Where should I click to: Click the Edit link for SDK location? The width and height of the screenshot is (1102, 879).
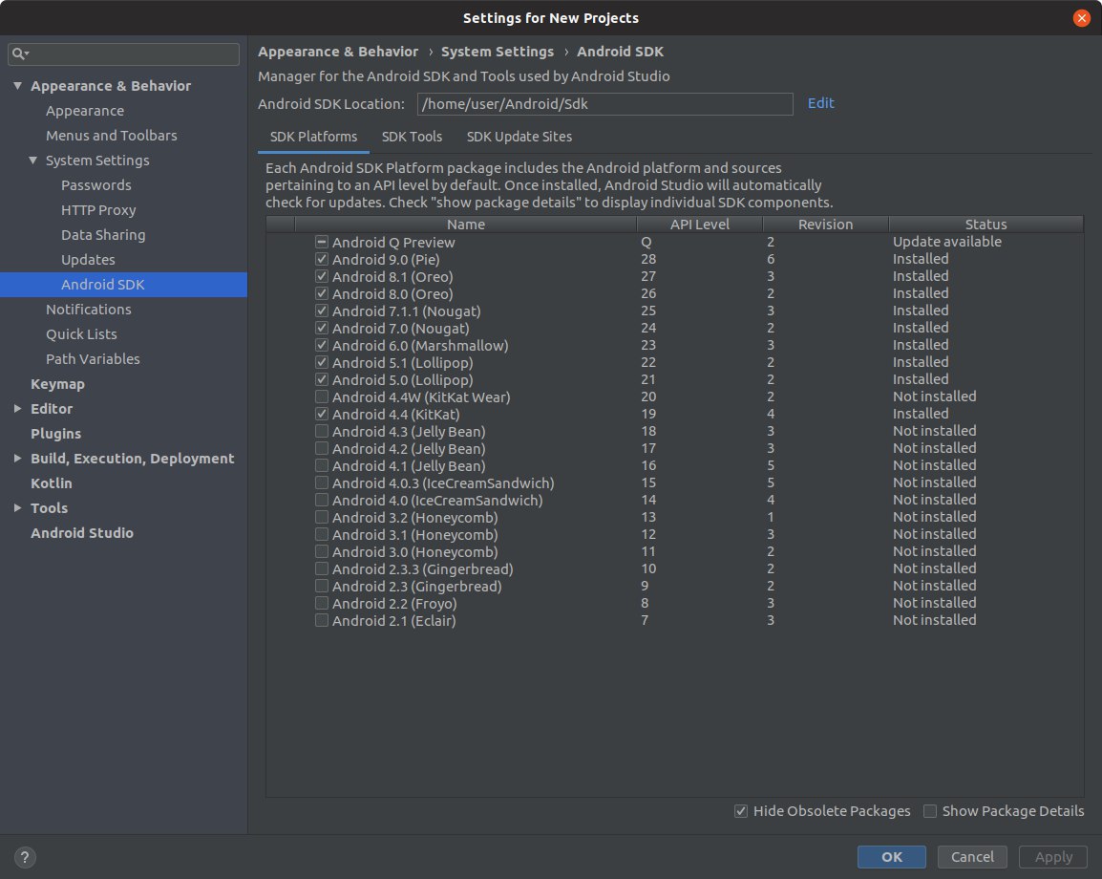pyautogui.click(x=821, y=103)
